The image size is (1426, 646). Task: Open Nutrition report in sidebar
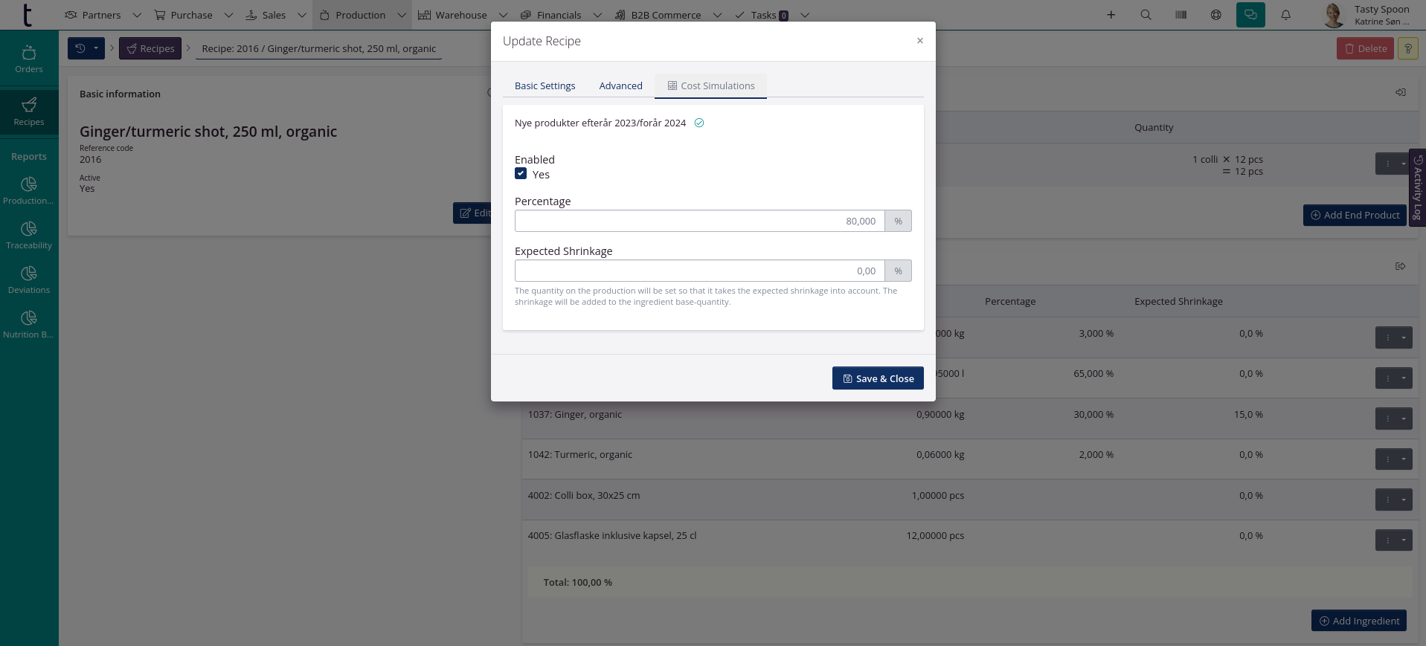tap(29, 324)
